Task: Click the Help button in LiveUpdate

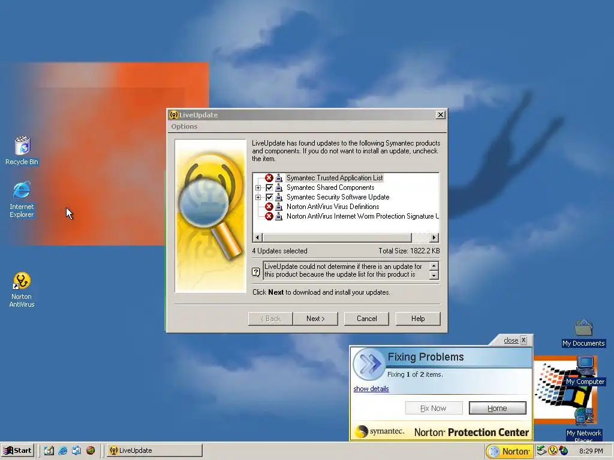Action: [418, 319]
